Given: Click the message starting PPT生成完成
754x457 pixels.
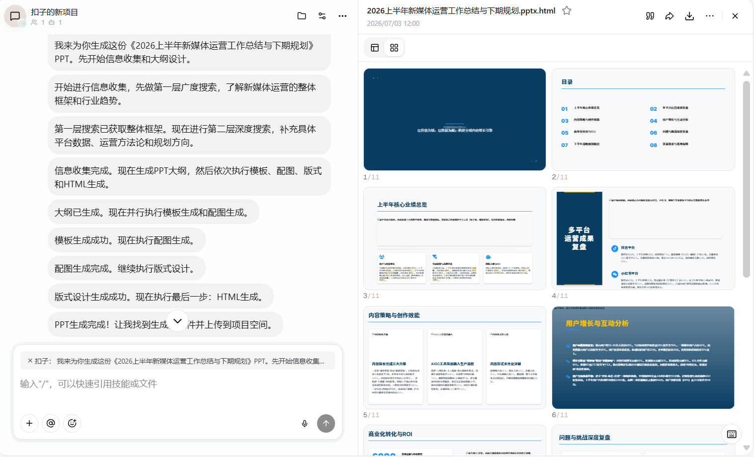Looking at the screenshot, I should tap(166, 325).
